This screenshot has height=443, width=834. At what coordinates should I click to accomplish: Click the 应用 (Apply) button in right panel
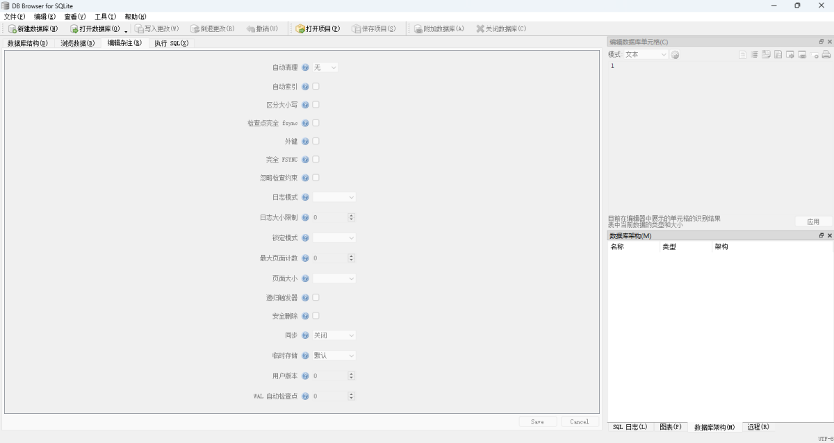pos(812,222)
